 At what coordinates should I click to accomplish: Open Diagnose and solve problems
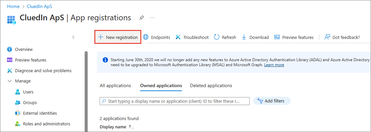tap(43, 70)
